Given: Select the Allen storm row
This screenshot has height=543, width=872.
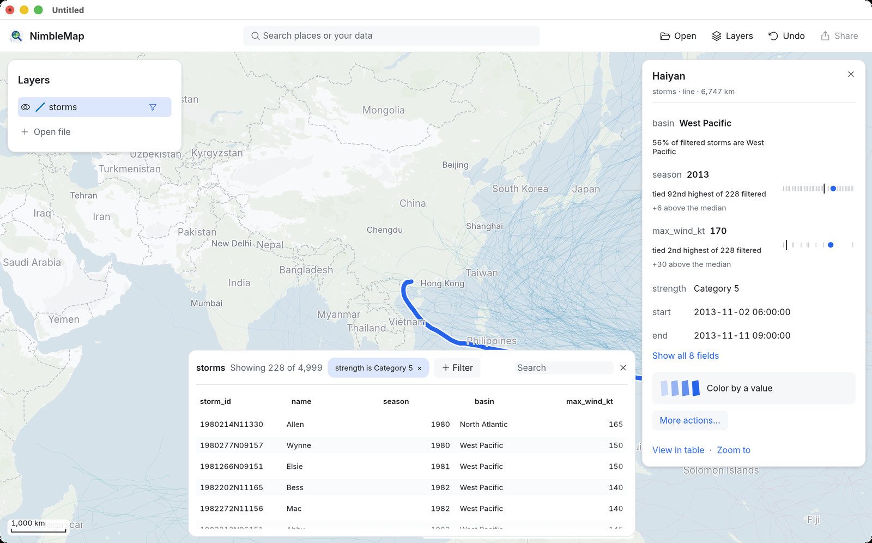Looking at the screenshot, I should 411,424.
